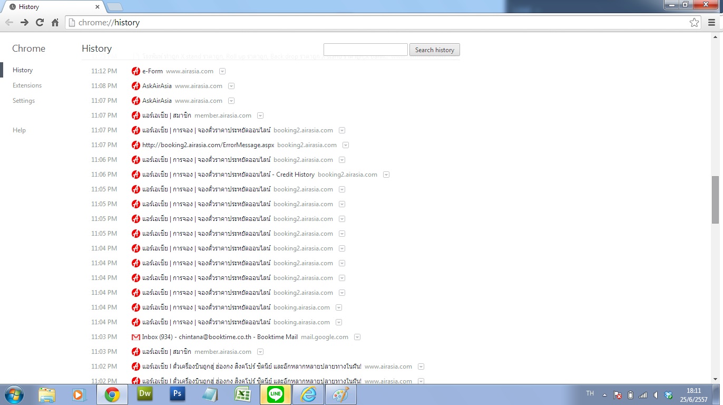Click the battery icon in the system tray
The height and width of the screenshot is (405, 723).
click(630, 395)
